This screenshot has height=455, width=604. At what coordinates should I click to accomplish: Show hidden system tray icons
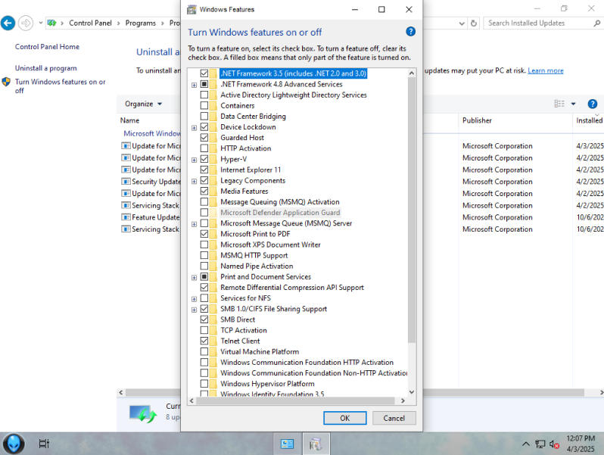coord(526,444)
